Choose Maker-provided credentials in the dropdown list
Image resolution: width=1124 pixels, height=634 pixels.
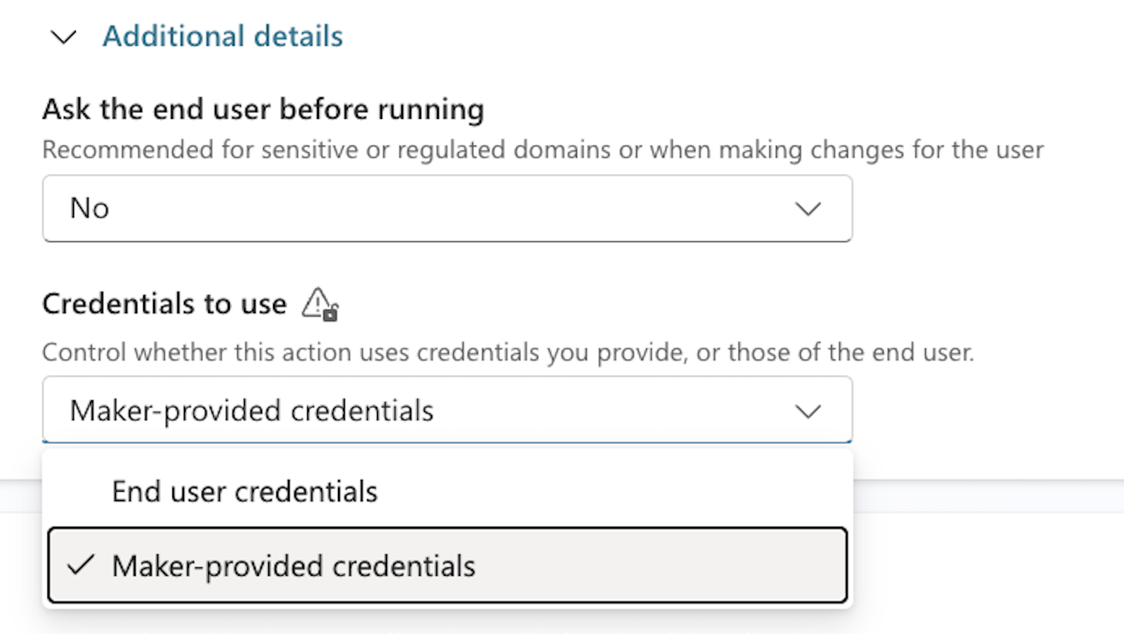pyautogui.click(x=447, y=565)
